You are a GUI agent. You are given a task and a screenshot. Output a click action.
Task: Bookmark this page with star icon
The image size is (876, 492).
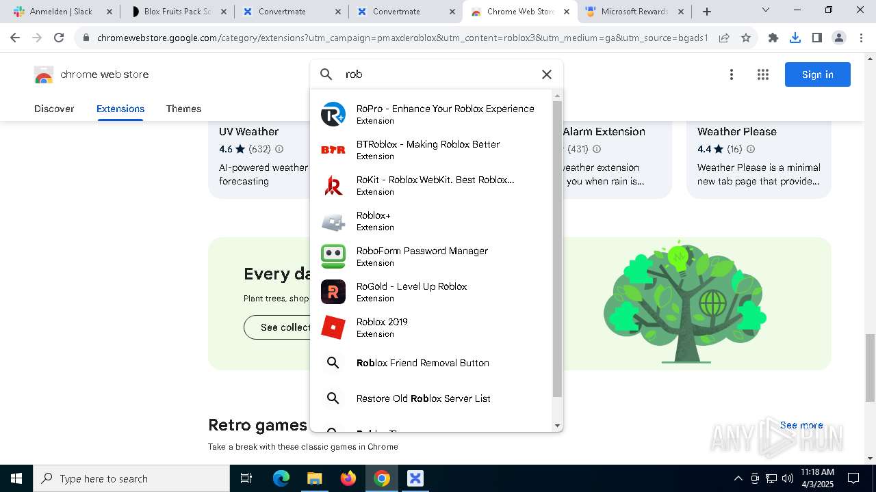746,38
